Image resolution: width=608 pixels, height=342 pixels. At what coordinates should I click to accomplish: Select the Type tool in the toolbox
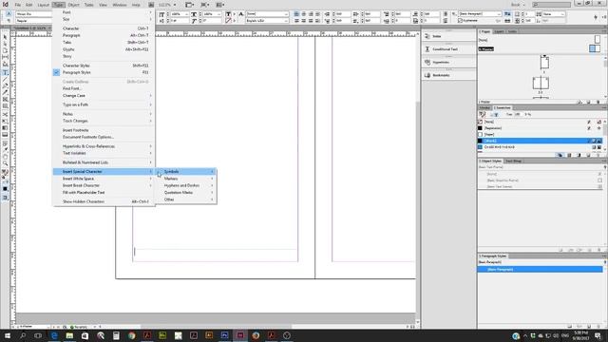[x=5, y=72]
